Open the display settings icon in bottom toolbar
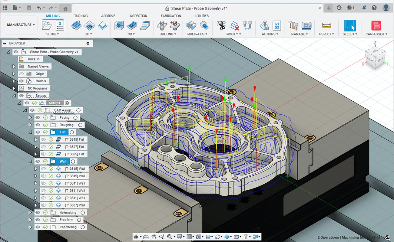394x242 pixels. 179,237
